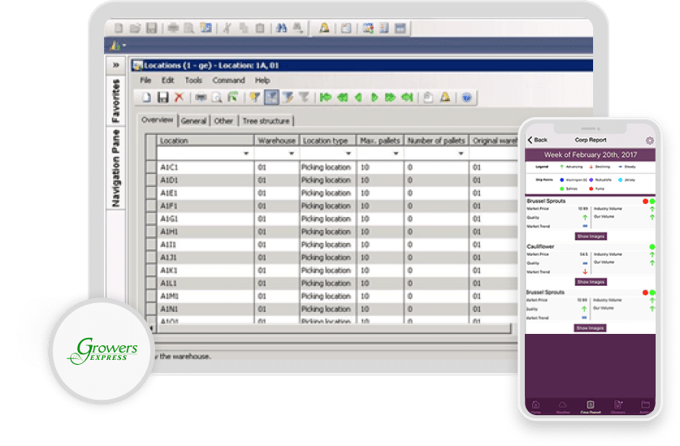
Task: Open the Command menu
Action: pos(228,80)
